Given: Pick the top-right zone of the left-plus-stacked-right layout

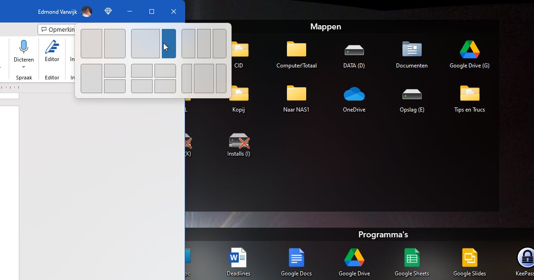Looking at the screenshot, I should click(115, 71).
